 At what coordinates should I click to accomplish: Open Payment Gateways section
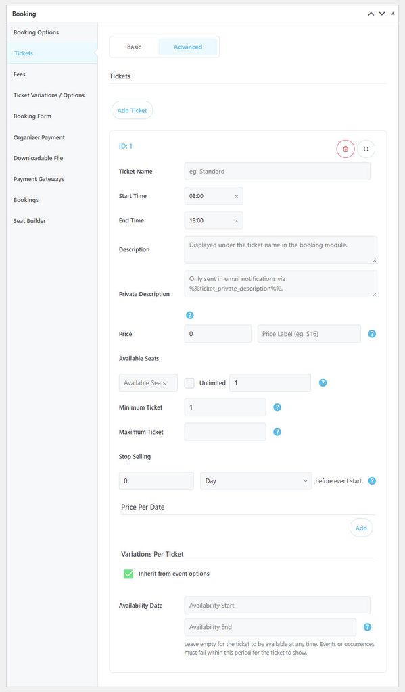pyautogui.click(x=52, y=179)
